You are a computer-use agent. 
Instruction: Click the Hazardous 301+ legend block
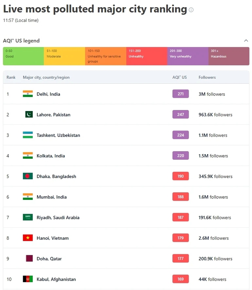[x=229, y=56]
